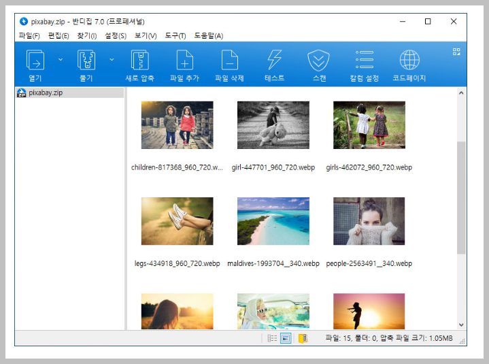Click the 파일 삭제 (Delete file) icon
The height and width of the screenshot is (364, 489).
229,60
